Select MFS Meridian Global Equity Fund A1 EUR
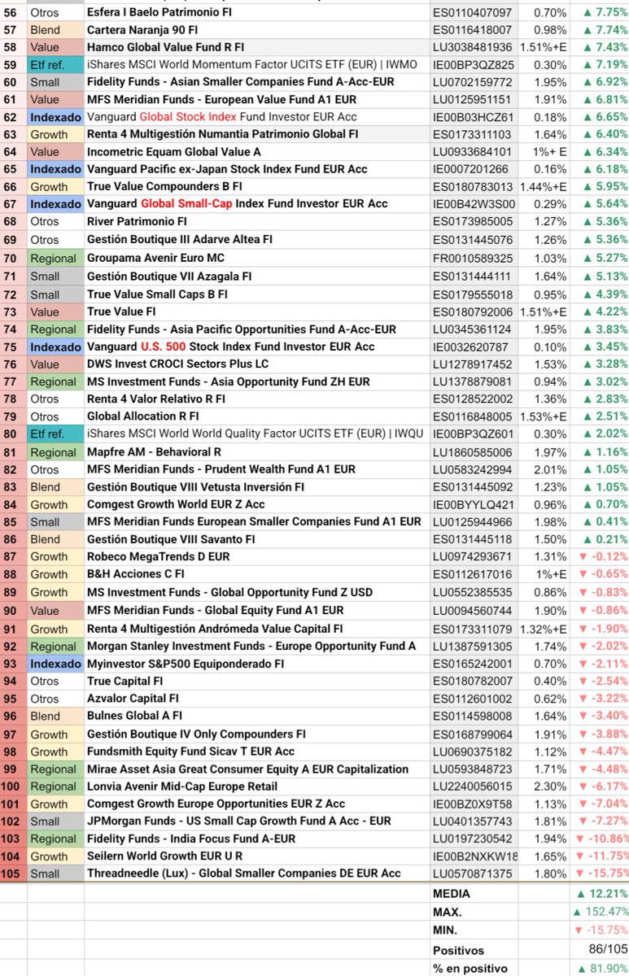 point(216,610)
